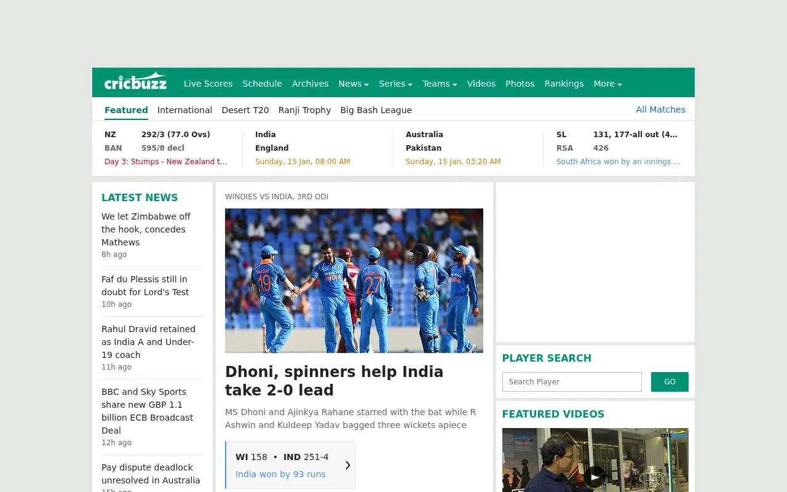Click the Cricbuzz logo
The image size is (787, 492).
tap(135, 81)
